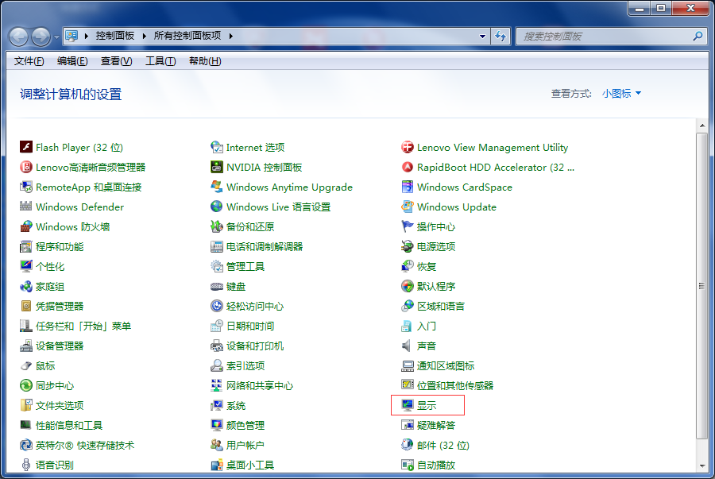Viewport: 715px width, 479px height.
Task: Click the scrollbar down arrow
Action: [x=701, y=465]
